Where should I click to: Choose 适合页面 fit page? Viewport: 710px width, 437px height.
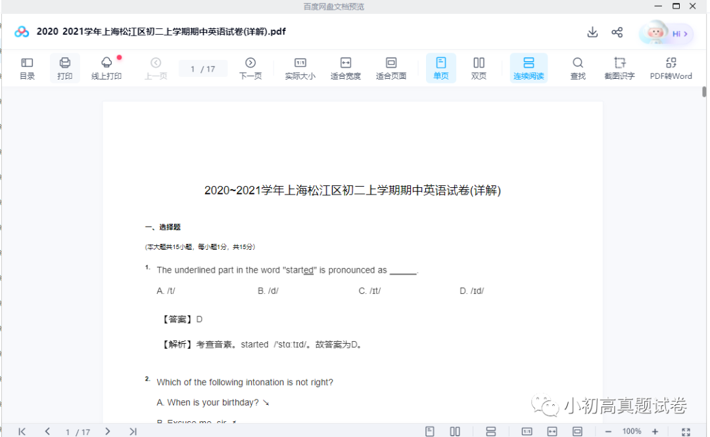[x=390, y=68]
